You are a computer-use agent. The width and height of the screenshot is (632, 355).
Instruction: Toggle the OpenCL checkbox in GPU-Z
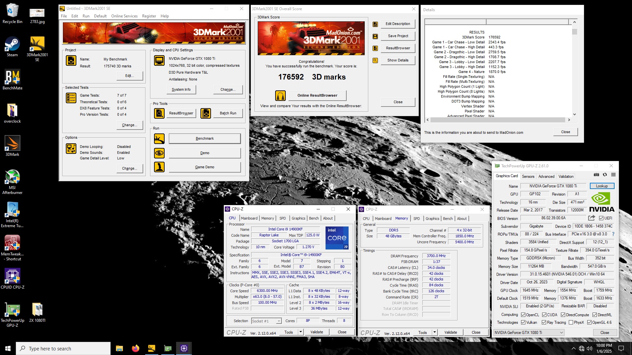[x=523, y=315]
